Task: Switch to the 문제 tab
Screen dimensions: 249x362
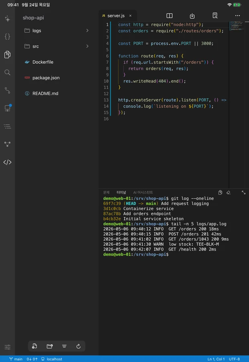Action: tap(106, 192)
